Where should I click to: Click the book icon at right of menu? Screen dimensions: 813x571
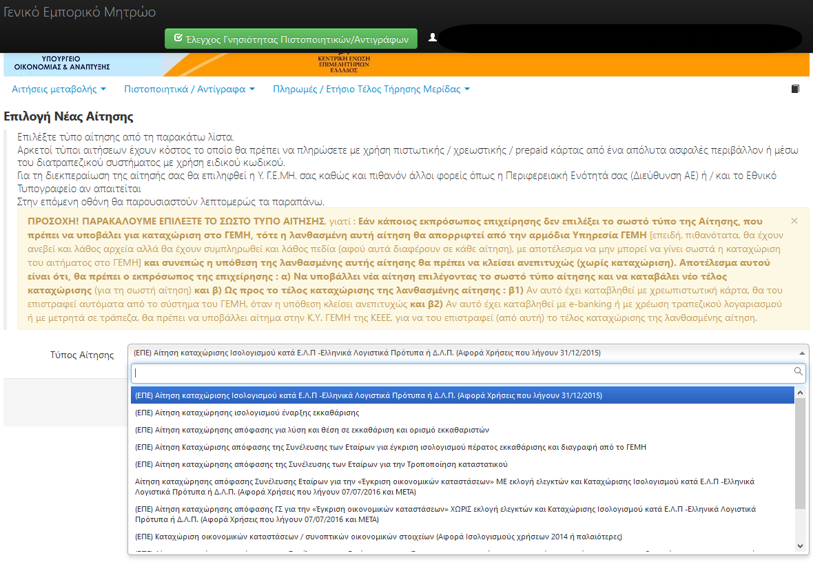pos(795,89)
